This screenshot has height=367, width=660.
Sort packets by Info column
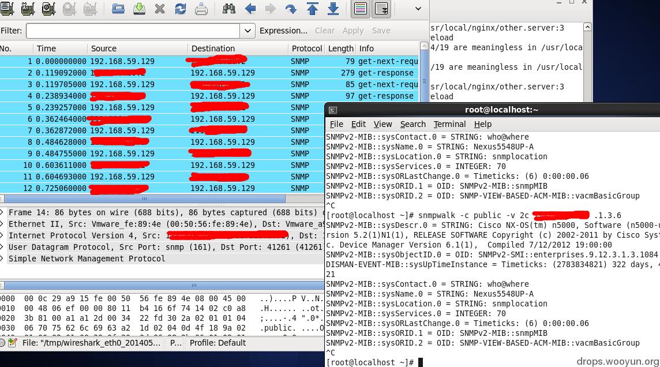pyautogui.click(x=388, y=48)
